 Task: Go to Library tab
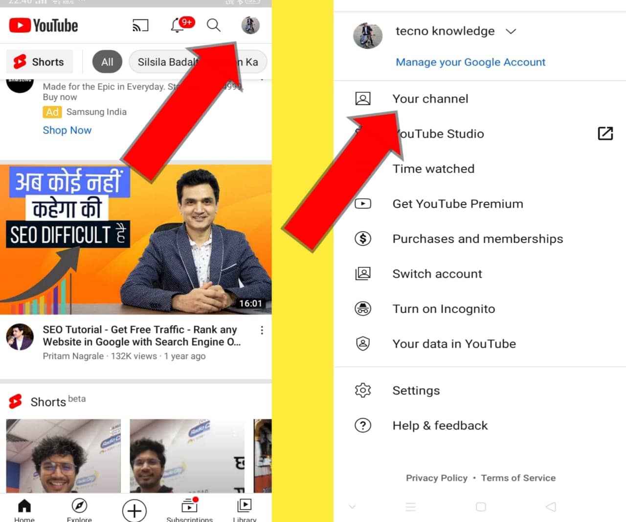[x=245, y=510]
